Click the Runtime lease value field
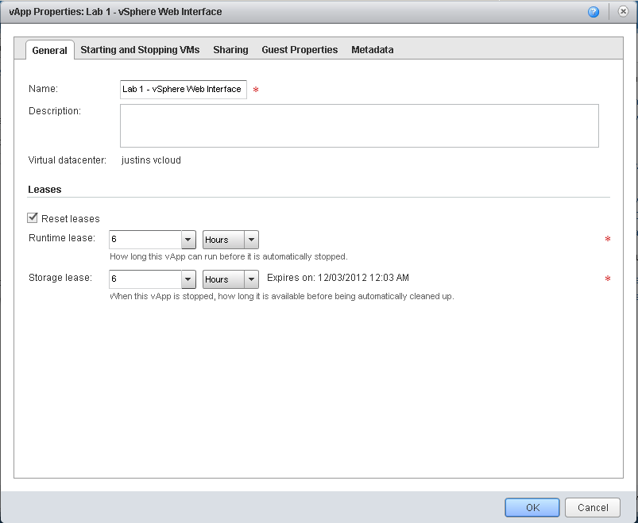Screen dimensions: 638x523 [x=145, y=240]
